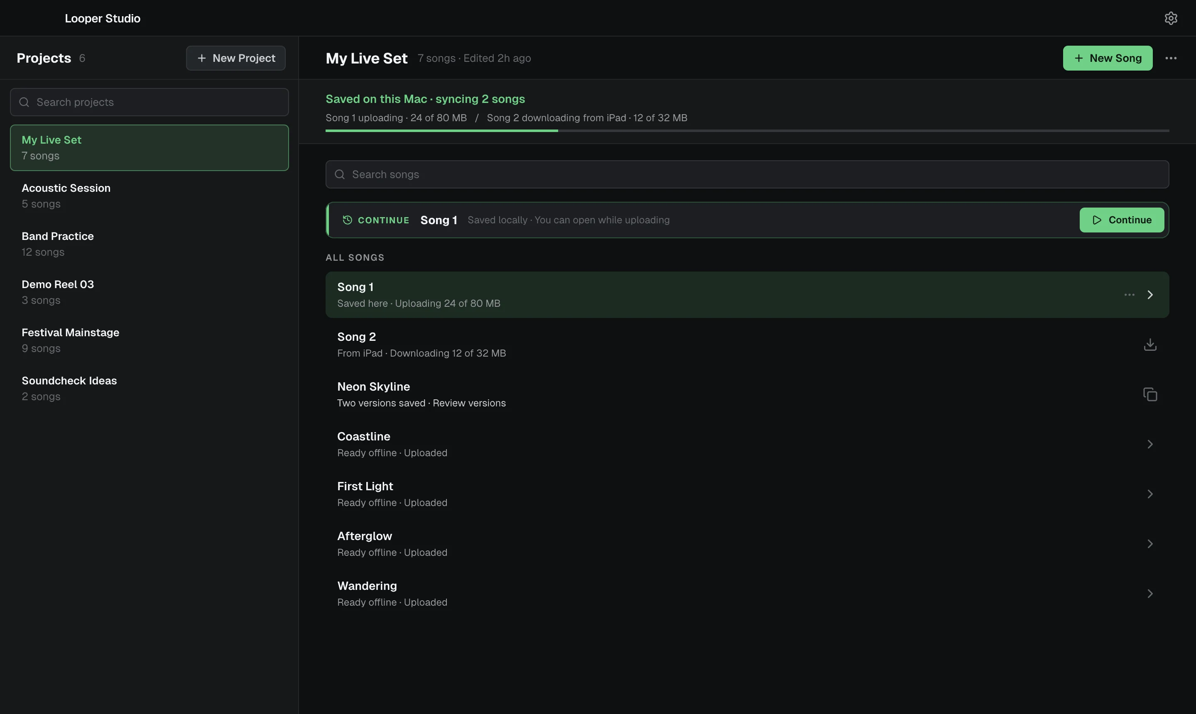Open First Light using its chevron arrow
This screenshot has height=714, width=1196.
(x=1150, y=494)
